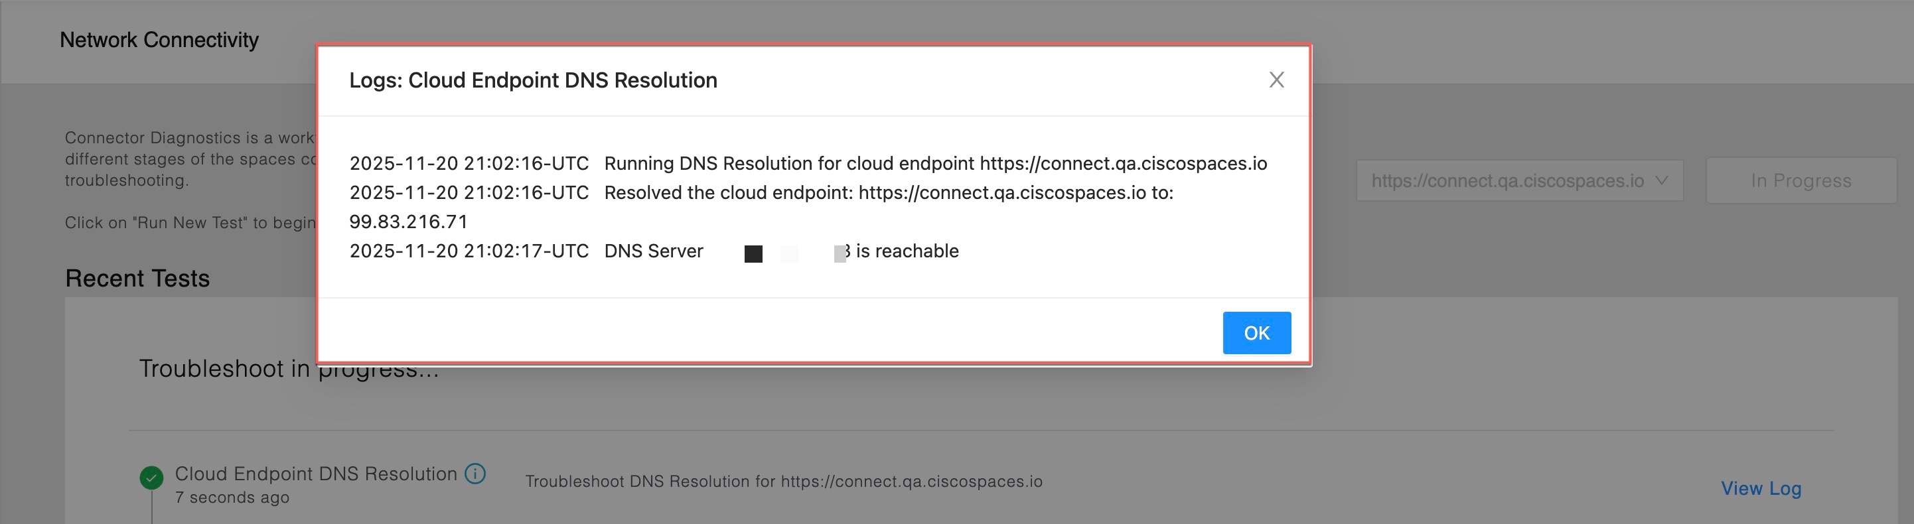Select the Cloud Endpoint DNS Resolution test step
Screen dimensions: 1914x524
pos(316,474)
